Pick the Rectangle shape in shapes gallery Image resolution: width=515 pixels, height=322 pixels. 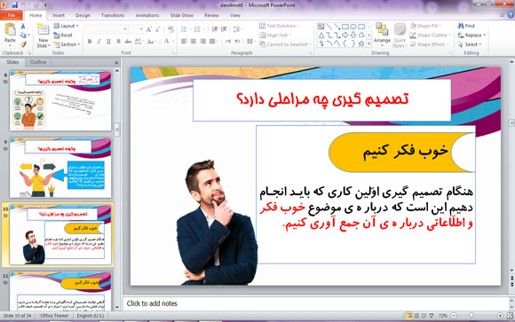tap(345, 27)
